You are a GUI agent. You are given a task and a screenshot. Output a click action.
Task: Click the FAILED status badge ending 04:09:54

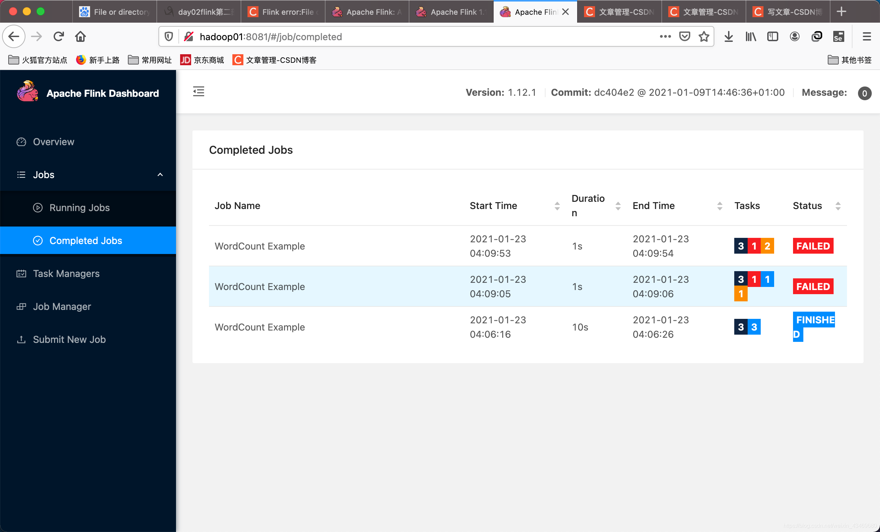[813, 246]
